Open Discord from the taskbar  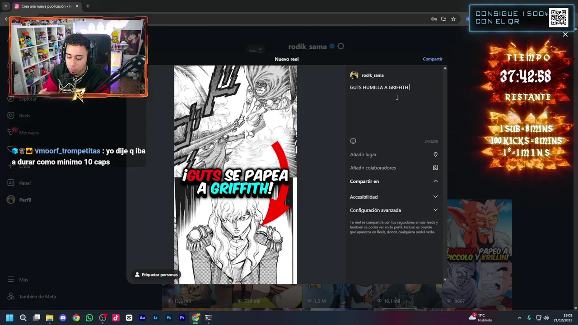tap(63, 318)
